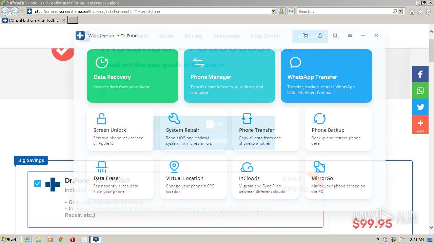This screenshot has height=244, width=434.
Task: Click in the browser Search field
Action: click(x=344, y=11)
